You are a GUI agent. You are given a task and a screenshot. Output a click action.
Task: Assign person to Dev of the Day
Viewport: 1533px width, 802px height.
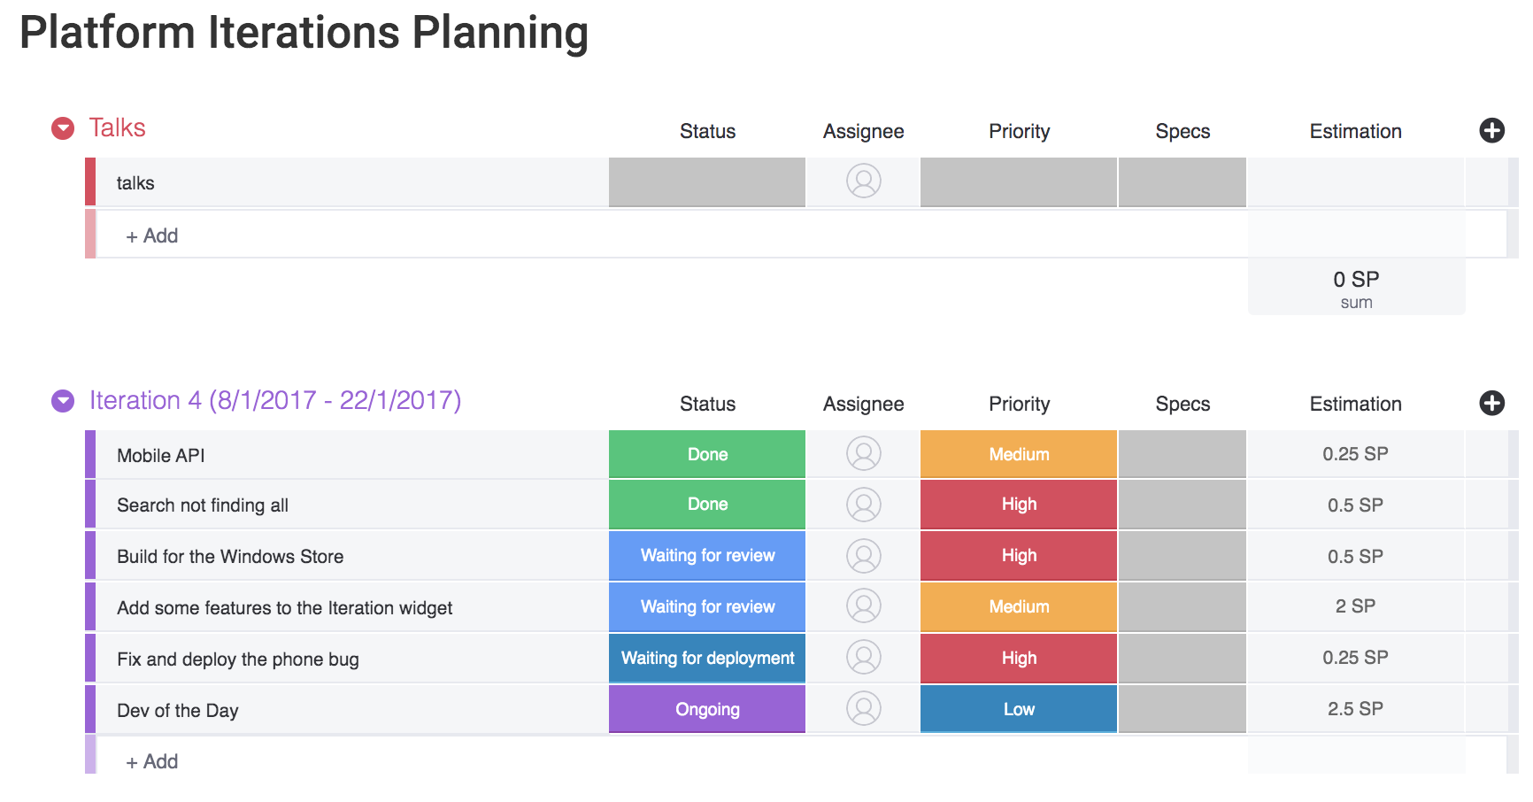(864, 709)
